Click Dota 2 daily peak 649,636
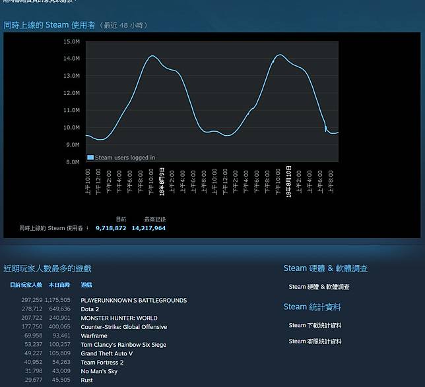The width and height of the screenshot is (425, 387). pos(59,309)
